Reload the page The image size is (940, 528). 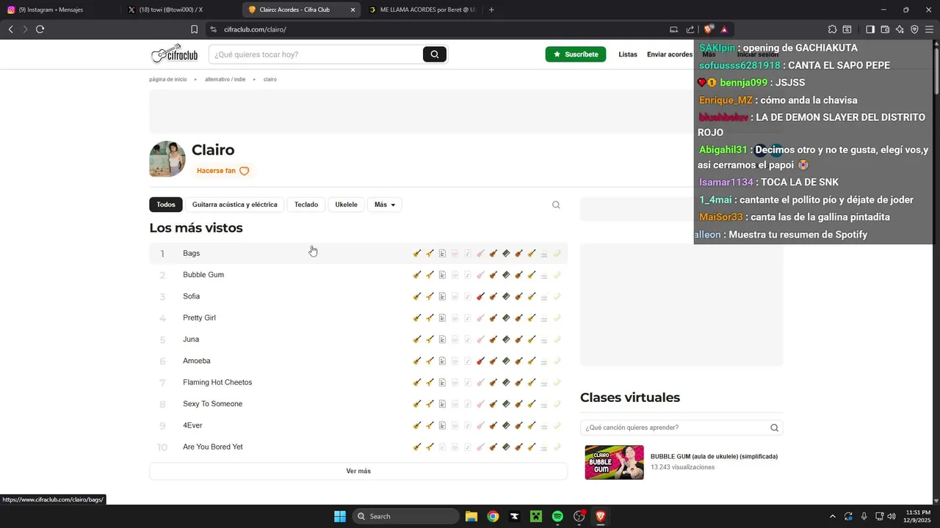coord(40,29)
